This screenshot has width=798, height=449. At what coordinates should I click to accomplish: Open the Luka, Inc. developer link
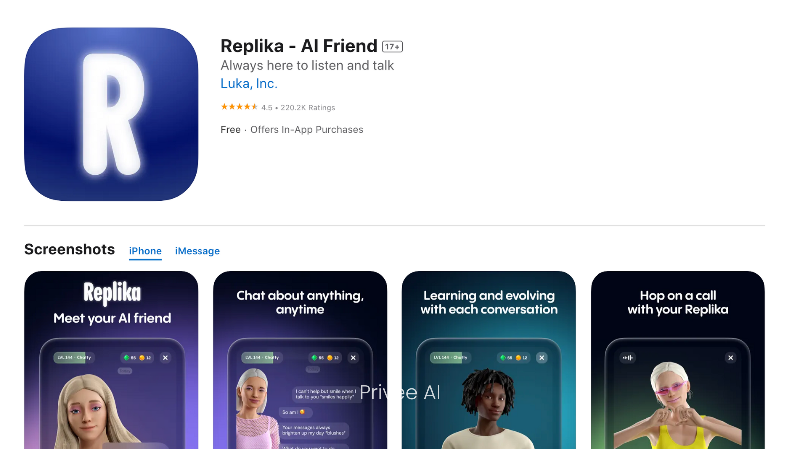(x=249, y=84)
